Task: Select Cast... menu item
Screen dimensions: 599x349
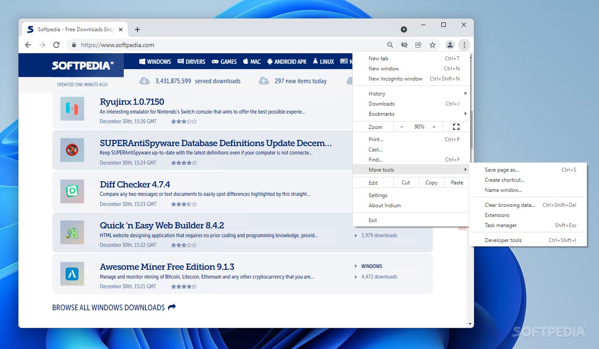Action: (411, 150)
